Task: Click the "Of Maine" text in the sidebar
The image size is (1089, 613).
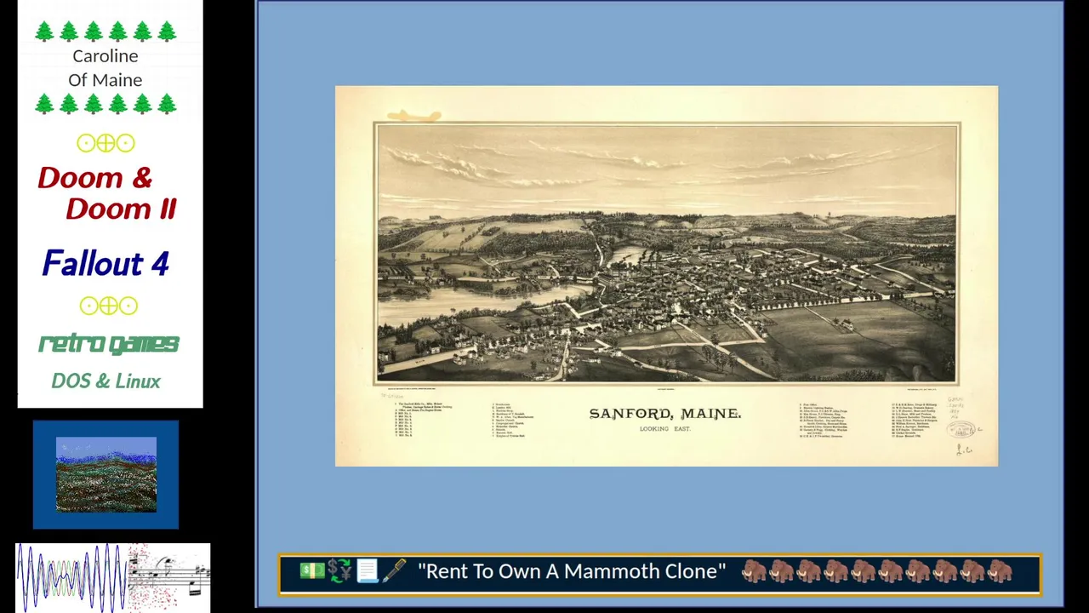Action: click(105, 80)
